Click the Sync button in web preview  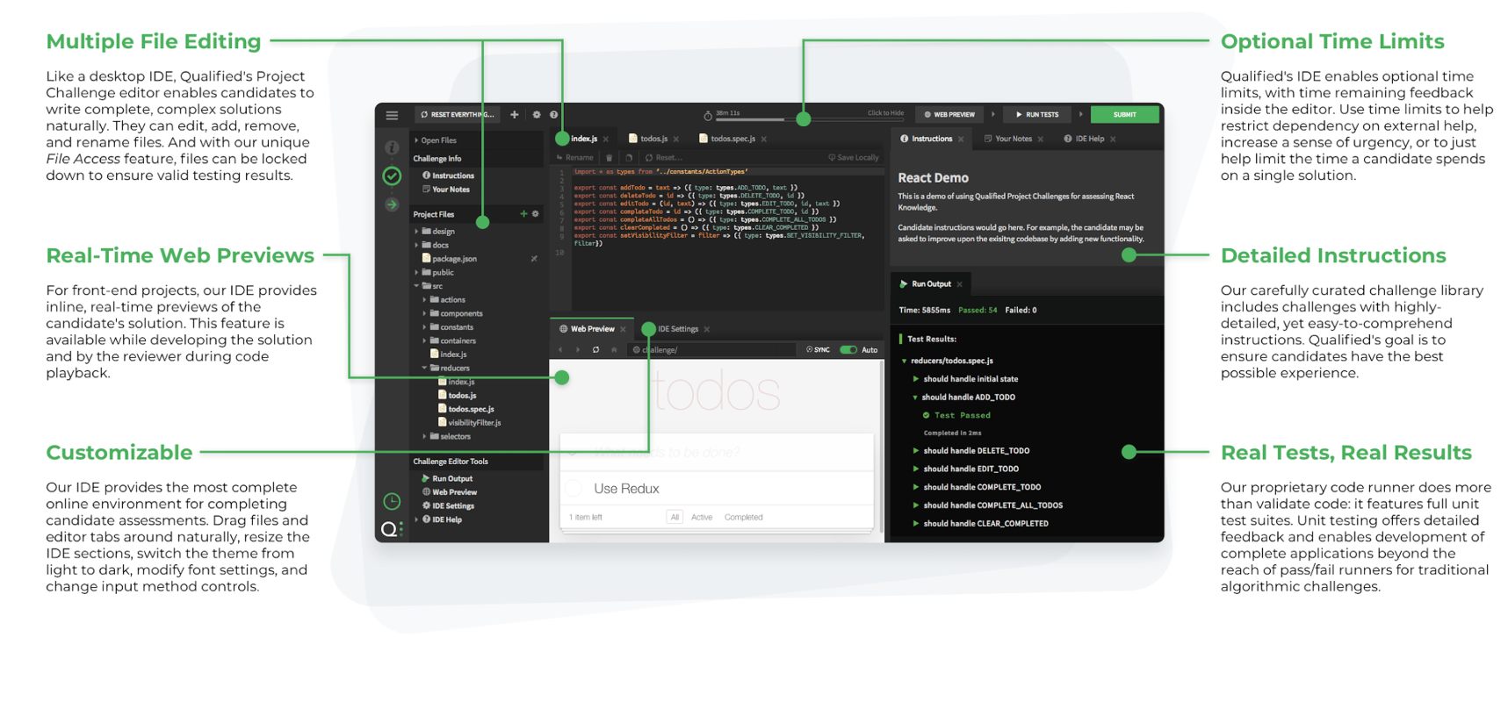[x=818, y=350]
